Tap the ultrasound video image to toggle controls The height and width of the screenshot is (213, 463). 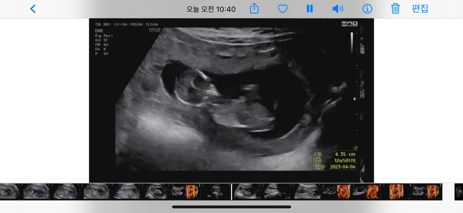tap(231, 100)
